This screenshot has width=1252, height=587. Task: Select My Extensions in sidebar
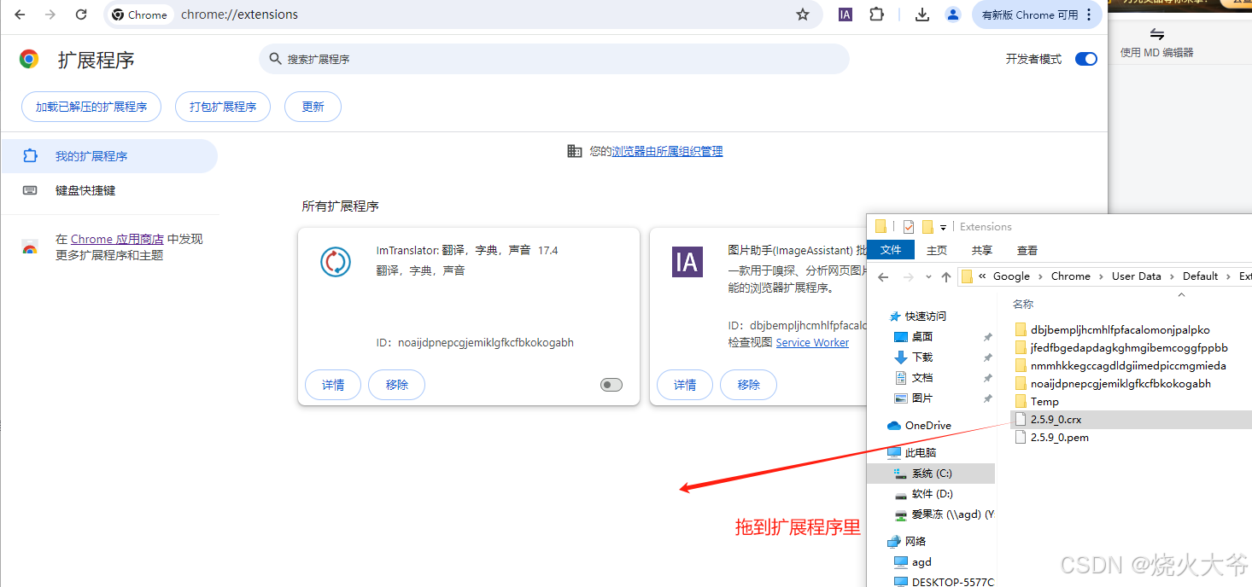(x=108, y=156)
